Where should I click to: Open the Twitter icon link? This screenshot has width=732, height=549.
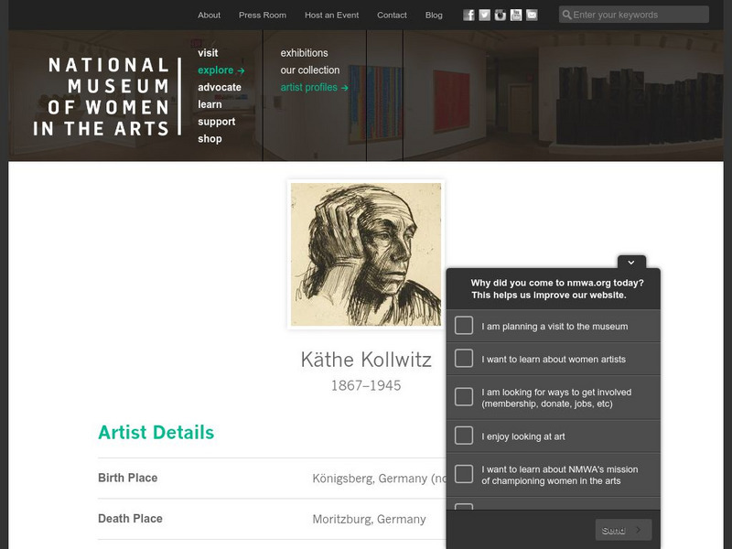485,15
